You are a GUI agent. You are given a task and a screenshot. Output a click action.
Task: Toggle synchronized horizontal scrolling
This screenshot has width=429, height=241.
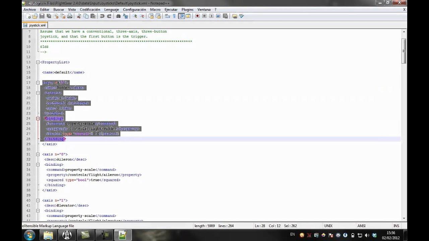tap(158, 16)
